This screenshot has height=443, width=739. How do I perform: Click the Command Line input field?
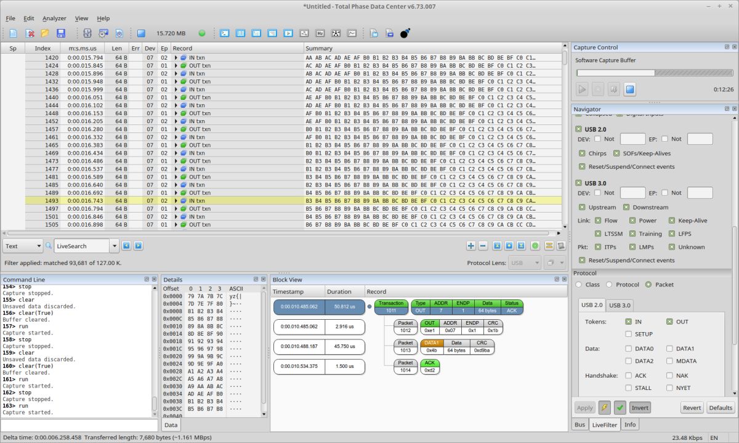[x=79, y=425]
